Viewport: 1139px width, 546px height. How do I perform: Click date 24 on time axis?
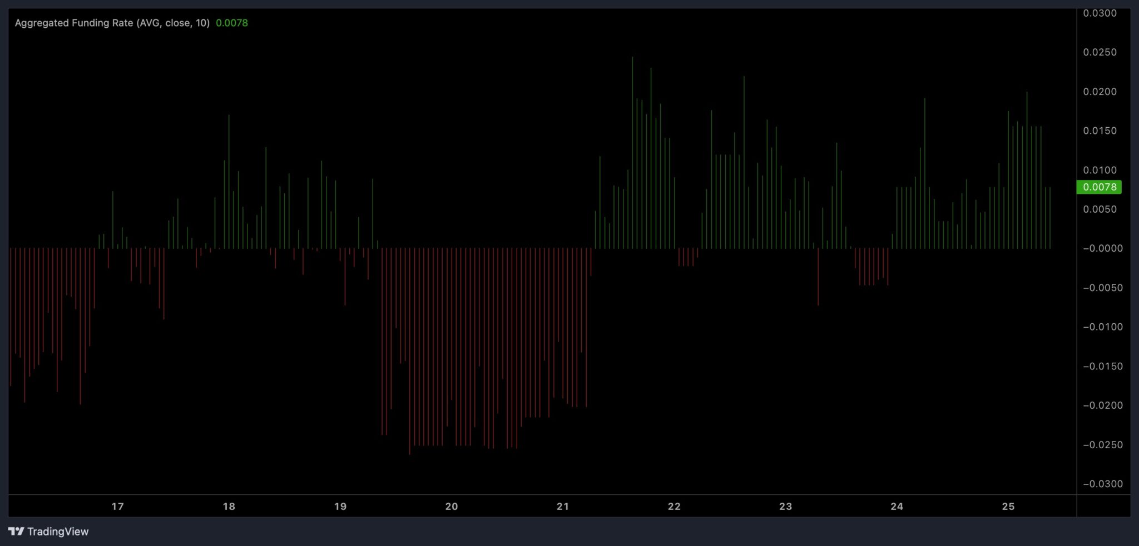click(x=897, y=507)
